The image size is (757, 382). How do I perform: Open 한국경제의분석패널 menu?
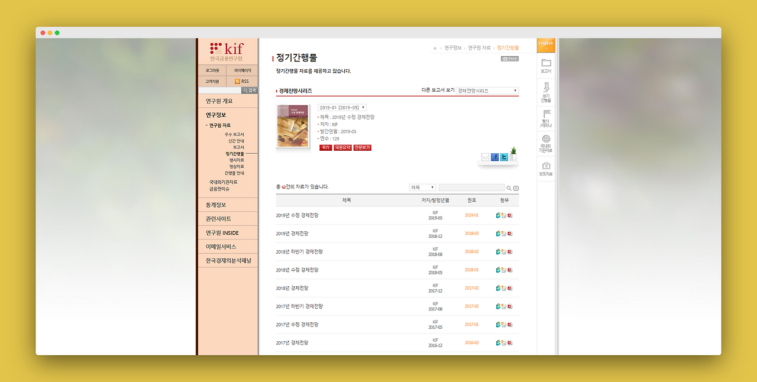[x=228, y=261]
